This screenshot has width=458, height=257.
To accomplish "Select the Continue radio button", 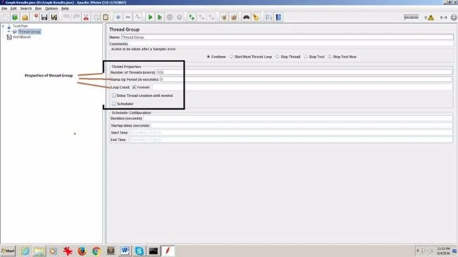I will (209, 57).
